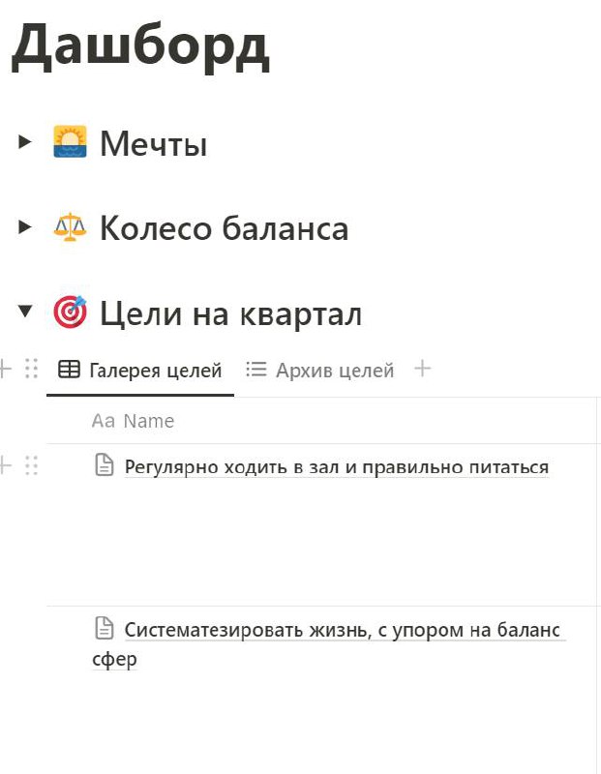Click the page icon of Регулярно ходить в зал
The image size is (601, 774).
click(105, 465)
